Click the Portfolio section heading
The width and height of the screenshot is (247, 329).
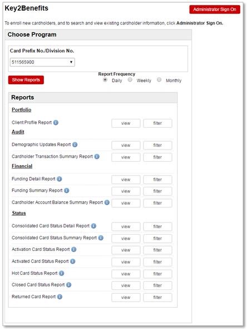pos(22,110)
